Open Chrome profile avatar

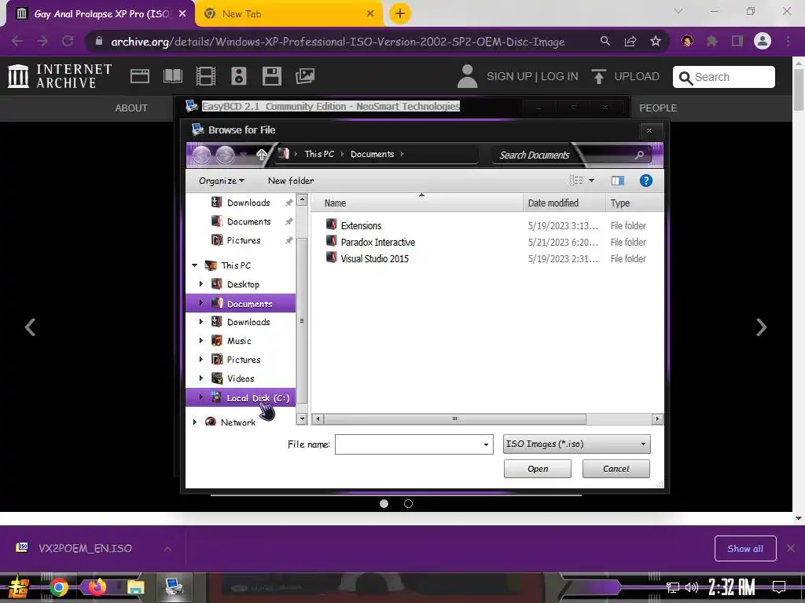pyautogui.click(x=763, y=41)
